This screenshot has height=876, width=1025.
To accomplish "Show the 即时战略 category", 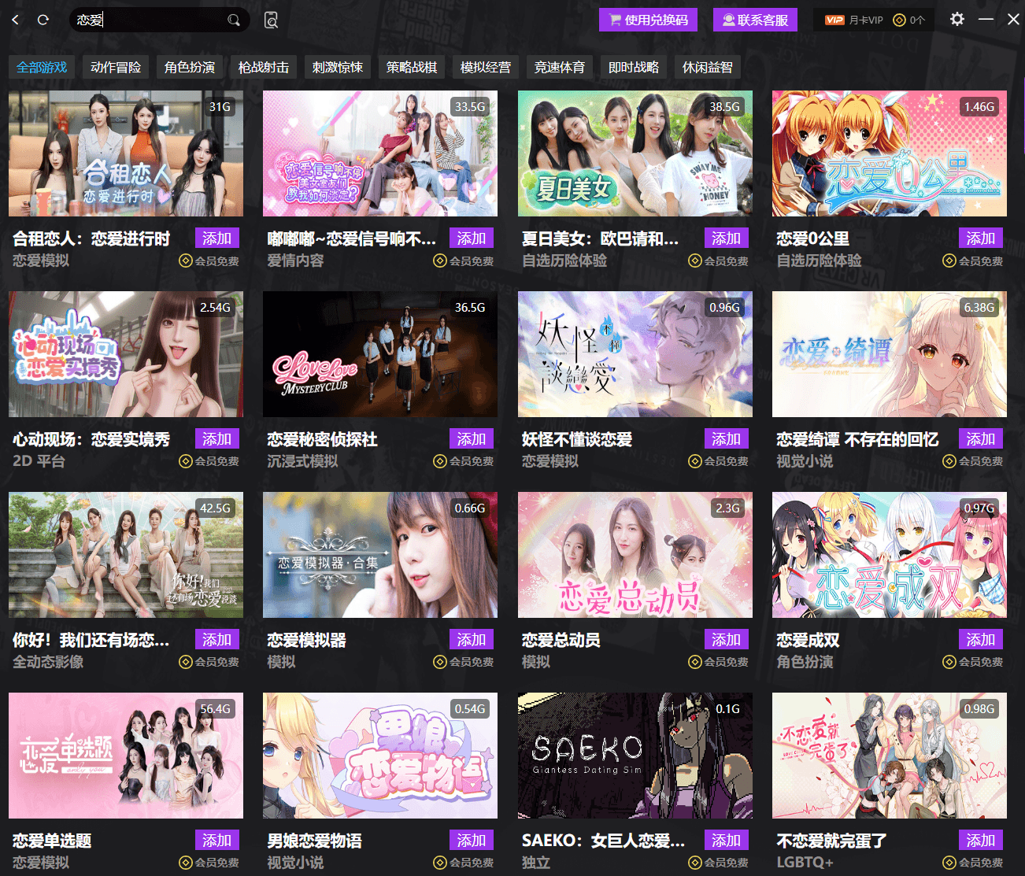I will pyautogui.click(x=634, y=68).
